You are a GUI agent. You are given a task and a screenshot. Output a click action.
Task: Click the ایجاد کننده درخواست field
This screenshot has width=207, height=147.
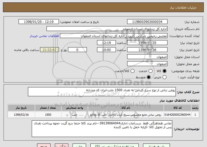click(114, 36)
